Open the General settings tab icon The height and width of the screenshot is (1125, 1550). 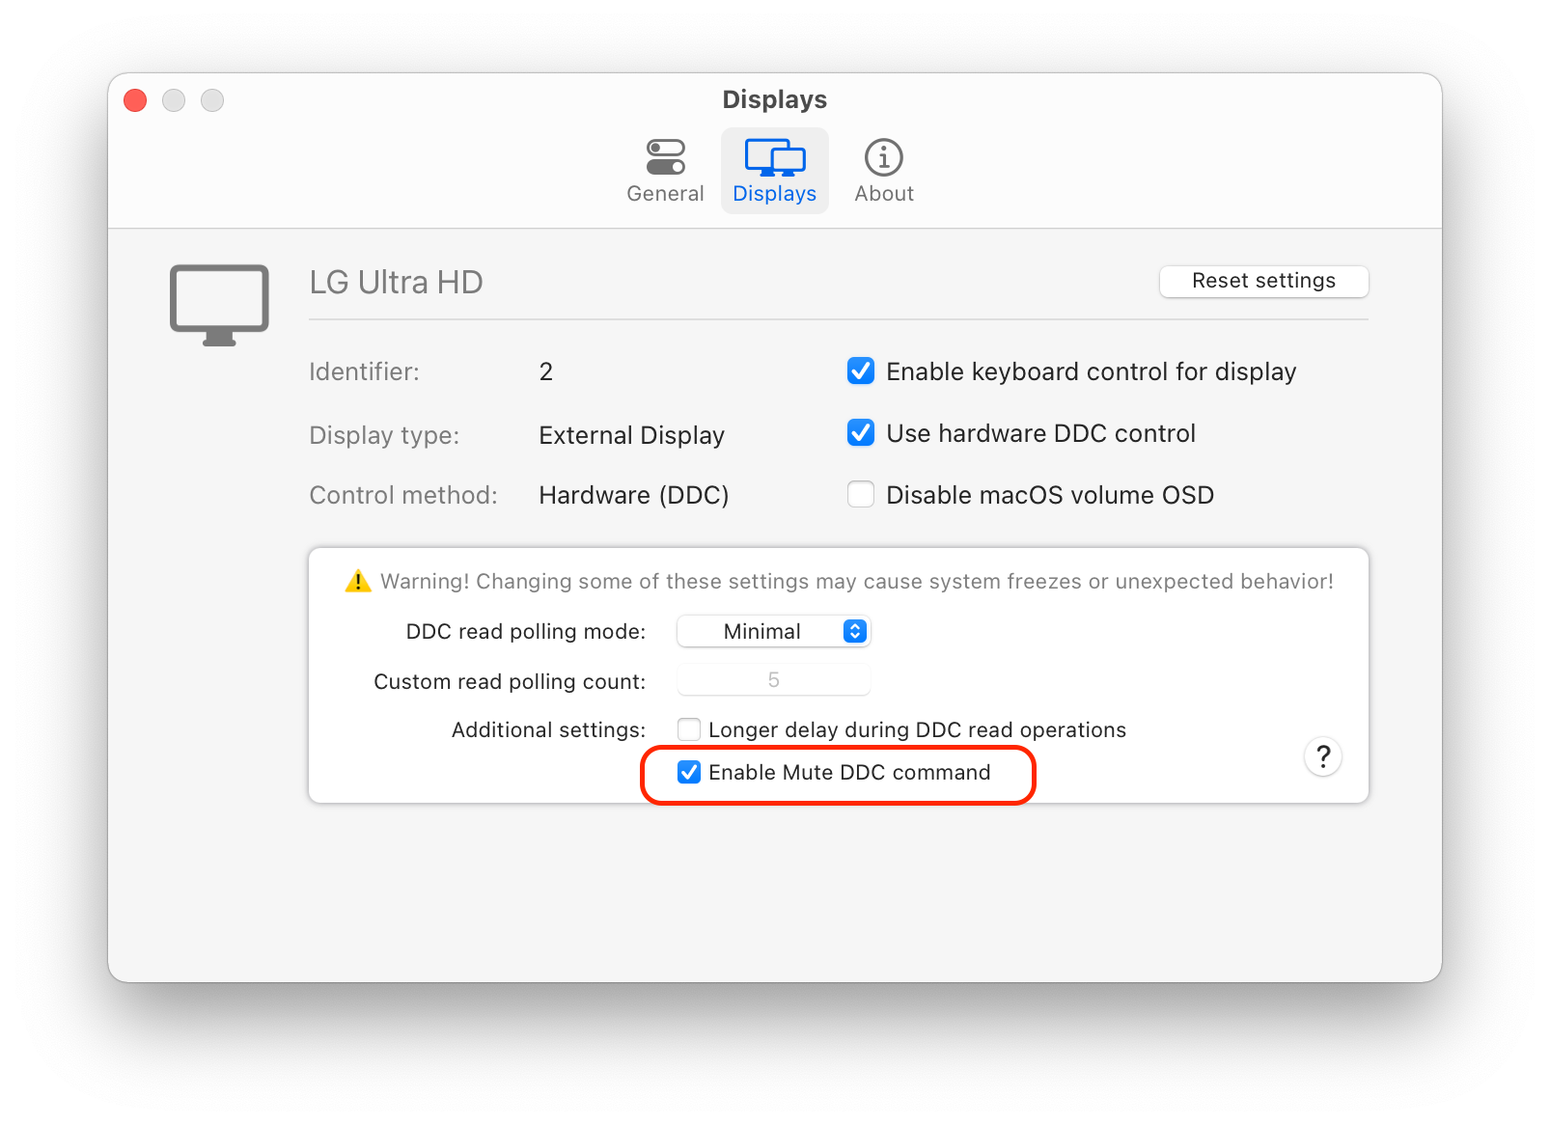point(664,156)
